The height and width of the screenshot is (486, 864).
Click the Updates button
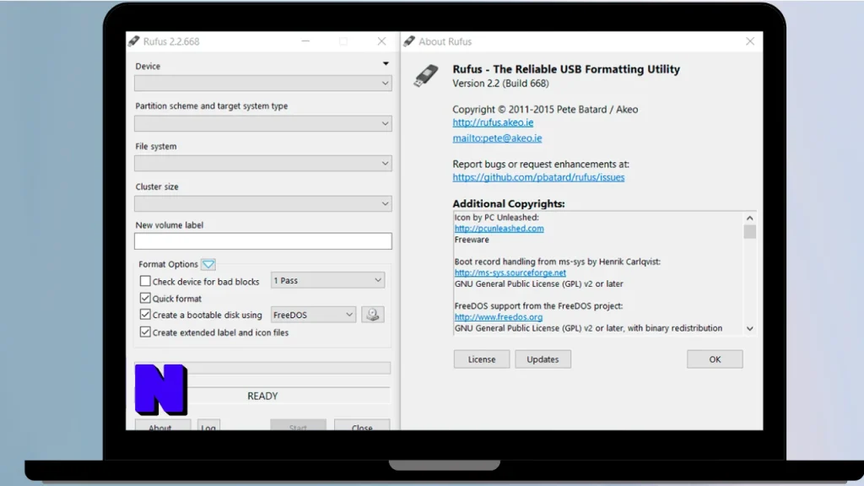click(543, 359)
